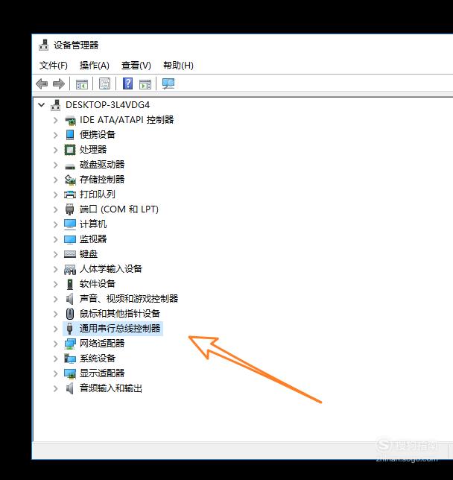Click the Forward arrow toolbar icon

point(59,83)
